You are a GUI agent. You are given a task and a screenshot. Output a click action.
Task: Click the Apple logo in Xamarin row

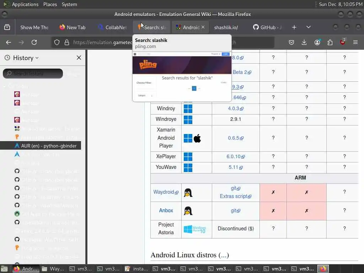tap(197, 138)
